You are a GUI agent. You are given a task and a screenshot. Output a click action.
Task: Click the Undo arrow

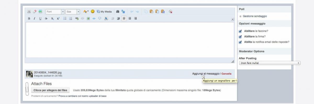(132, 12)
